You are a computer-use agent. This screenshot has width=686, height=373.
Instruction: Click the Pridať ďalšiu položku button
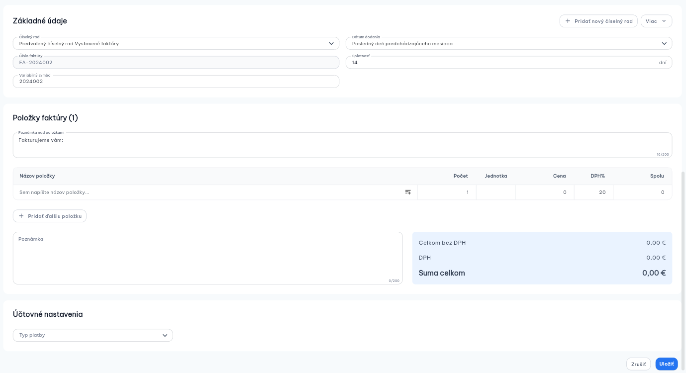(x=50, y=216)
